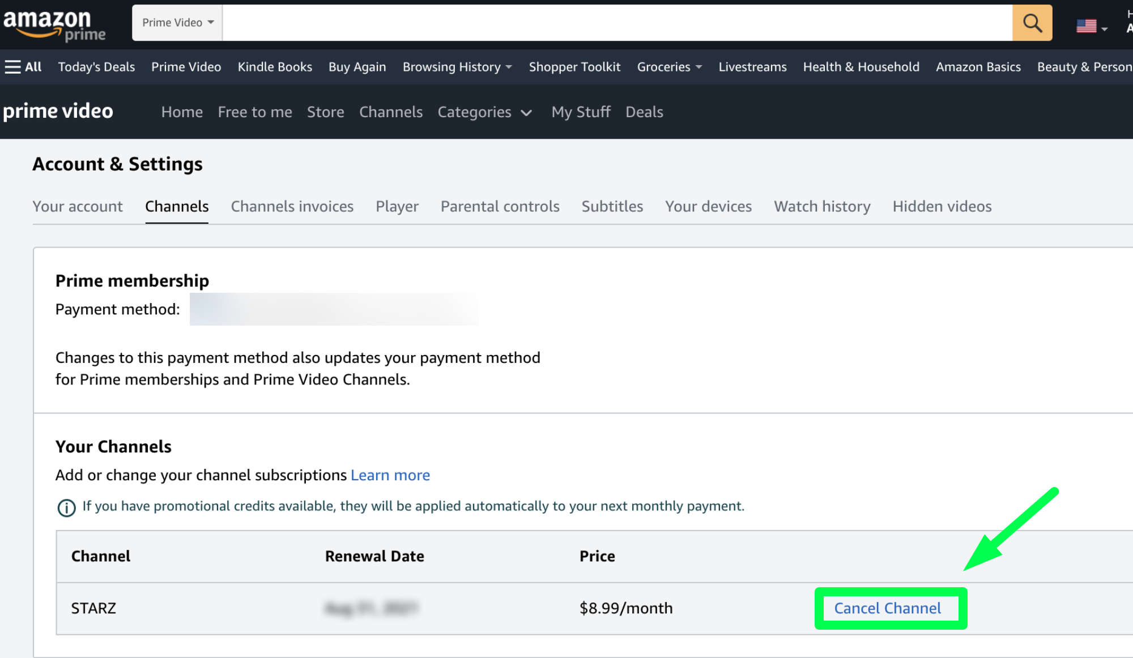This screenshot has width=1133, height=658.
Task: Switch to the Channels invoices tab
Action: click(x=292, y=205)
